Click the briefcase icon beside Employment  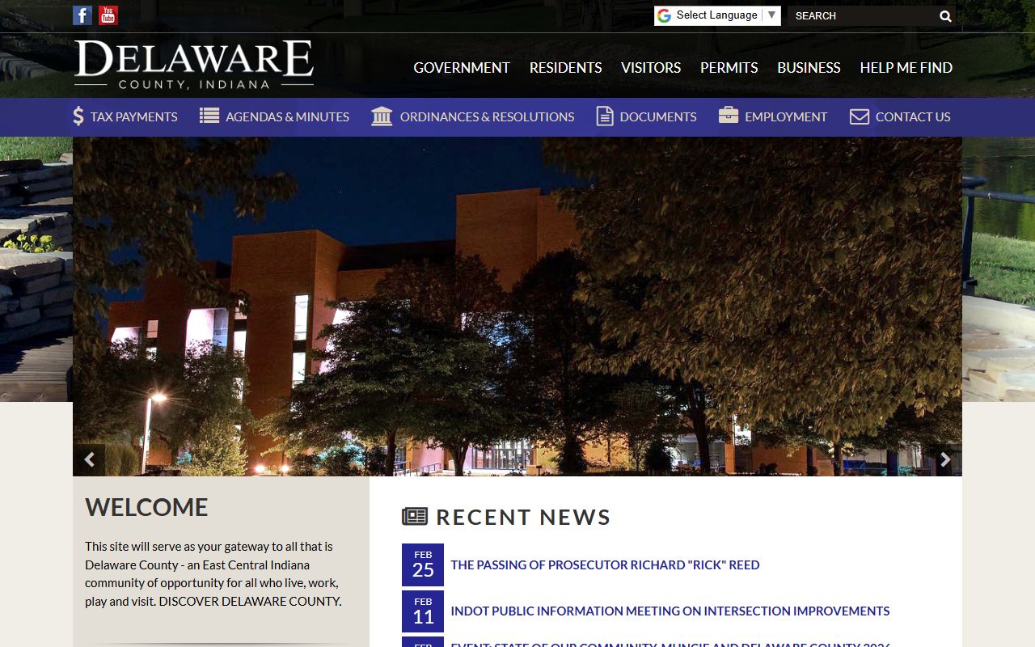click(x=729, y=115)
